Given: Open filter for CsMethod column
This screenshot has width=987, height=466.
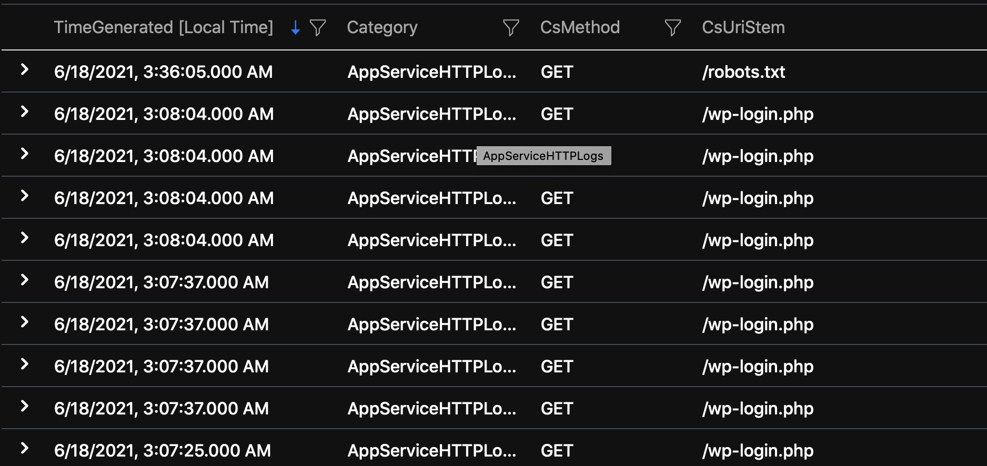Looking at the screenshot, I should click(x=673, y=27).
